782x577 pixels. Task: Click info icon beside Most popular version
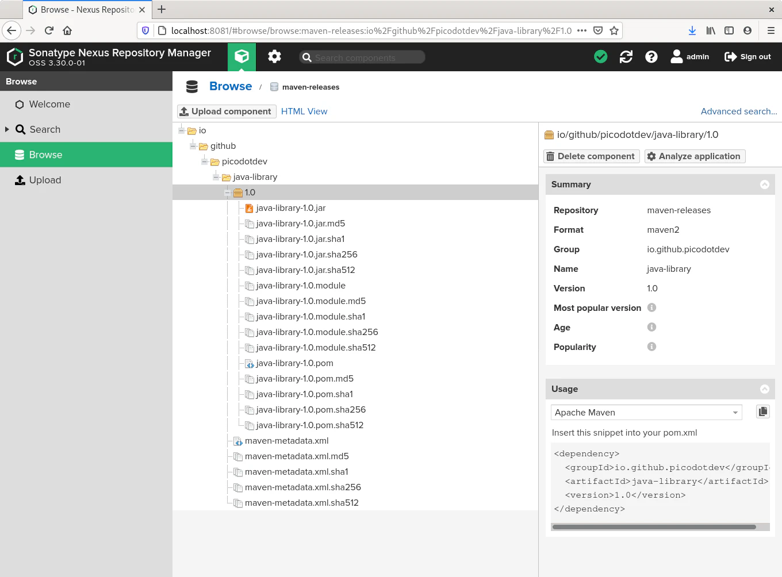[x=651, y=307]
